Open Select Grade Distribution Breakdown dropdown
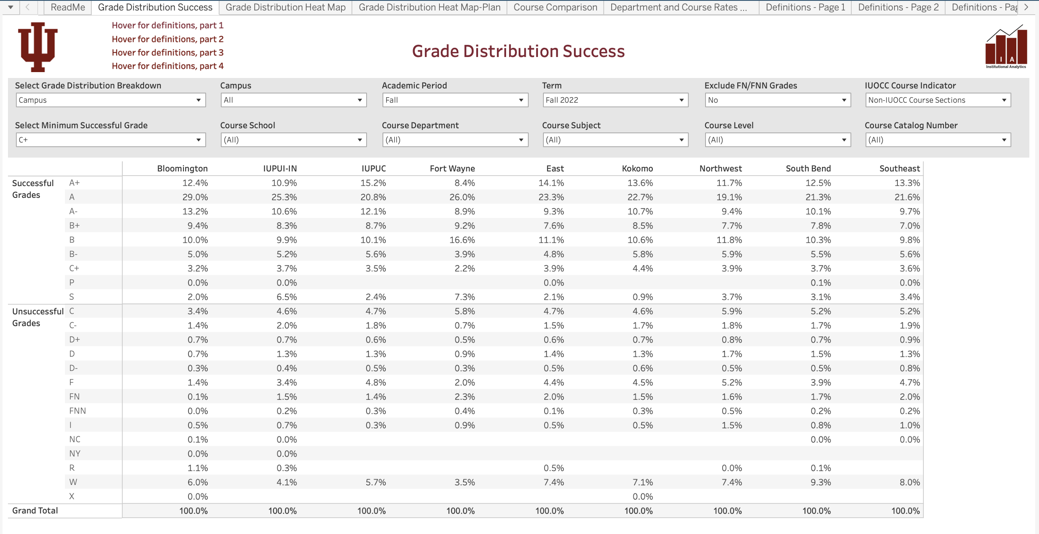 coord(111,100)
